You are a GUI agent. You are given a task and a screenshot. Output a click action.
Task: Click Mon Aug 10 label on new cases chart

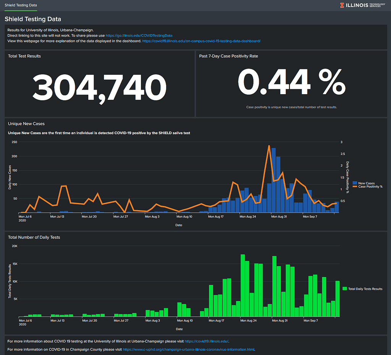click(184, 217)
